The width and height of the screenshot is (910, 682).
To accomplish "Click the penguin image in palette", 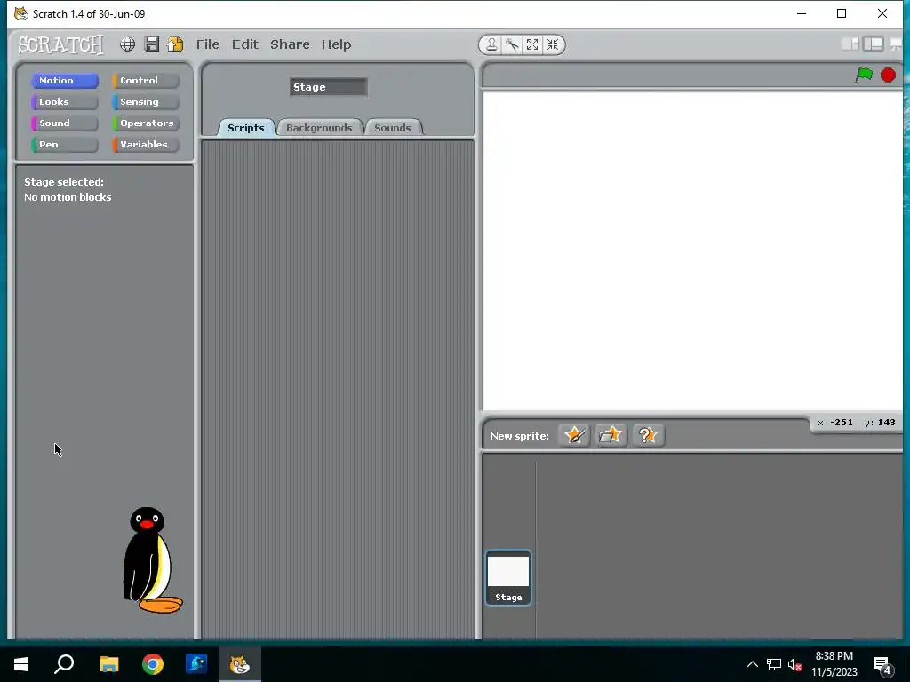I will [x=152, y=559].
